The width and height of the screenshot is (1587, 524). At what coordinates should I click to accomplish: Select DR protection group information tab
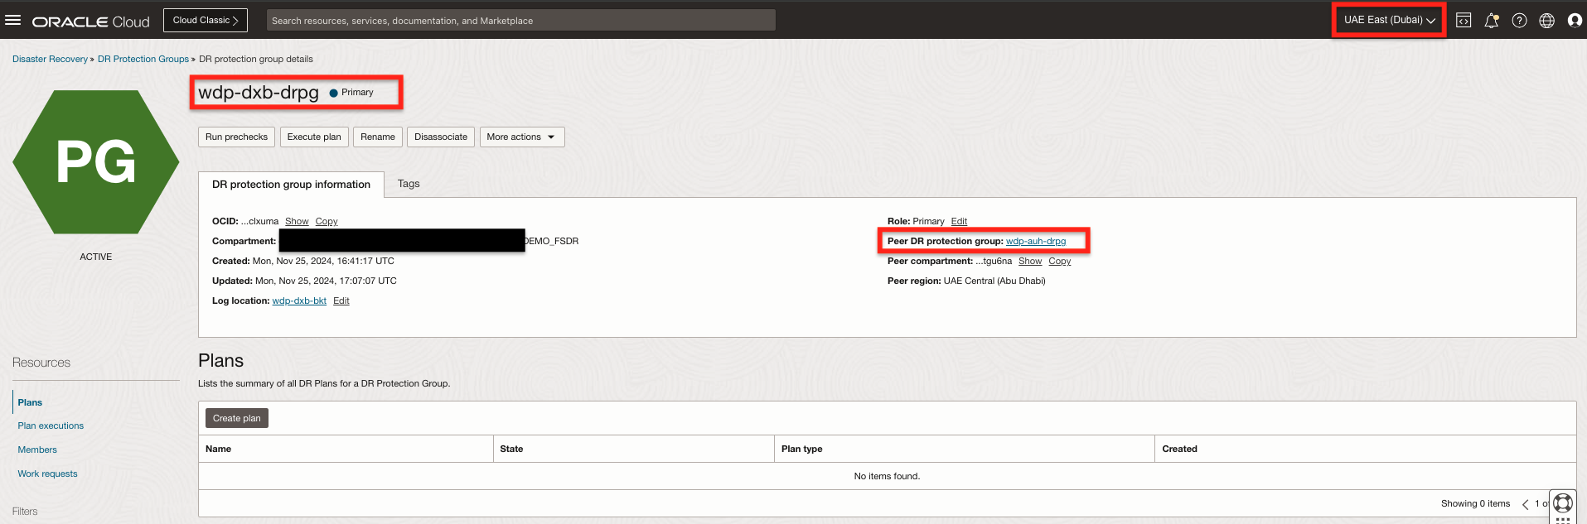[x=291, y=184]
